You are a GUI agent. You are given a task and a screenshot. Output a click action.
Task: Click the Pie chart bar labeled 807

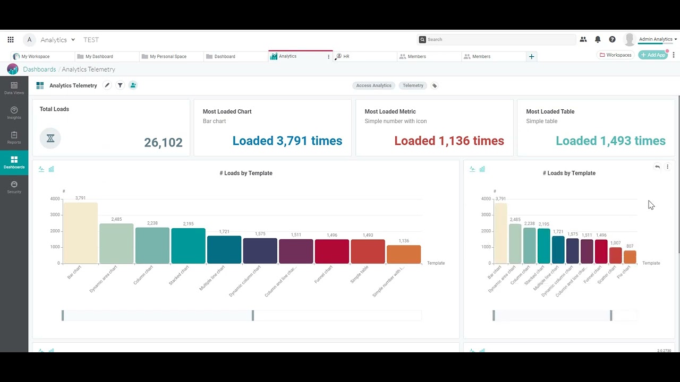(630, 257)
